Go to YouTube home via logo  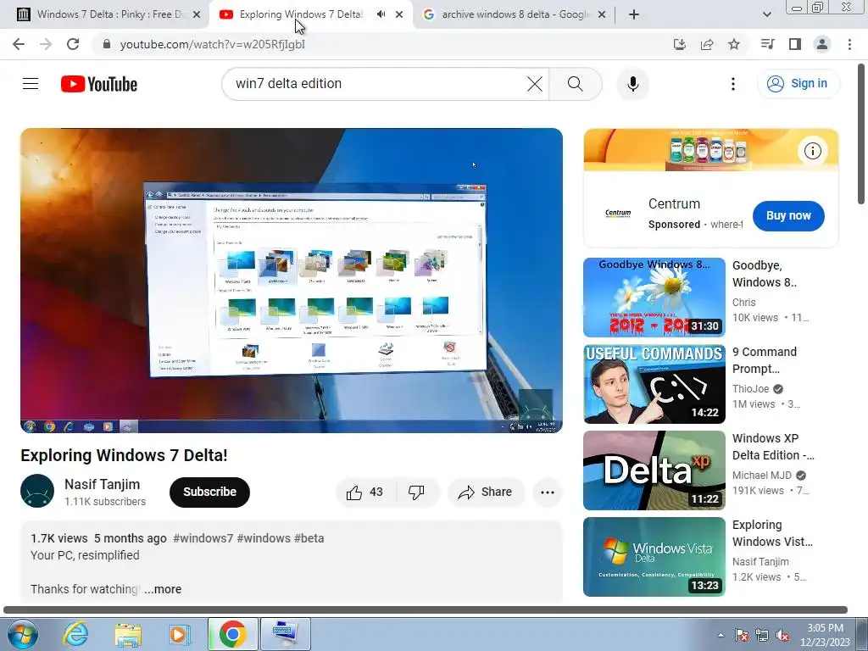click(99, 84)
